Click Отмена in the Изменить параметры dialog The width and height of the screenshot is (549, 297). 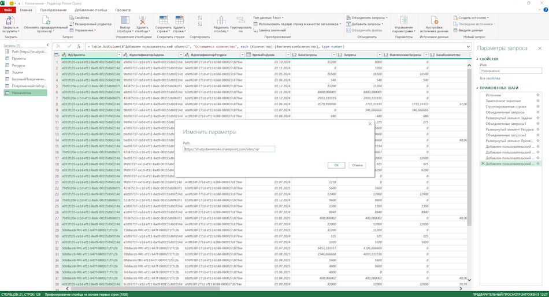[x=357, y=165]
